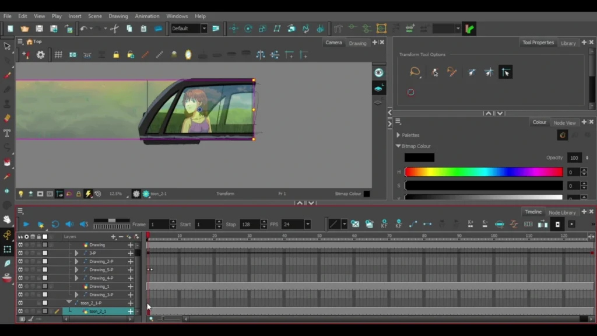597x336 pixels.
Task: Open the File menu
Action: point(7,16)
